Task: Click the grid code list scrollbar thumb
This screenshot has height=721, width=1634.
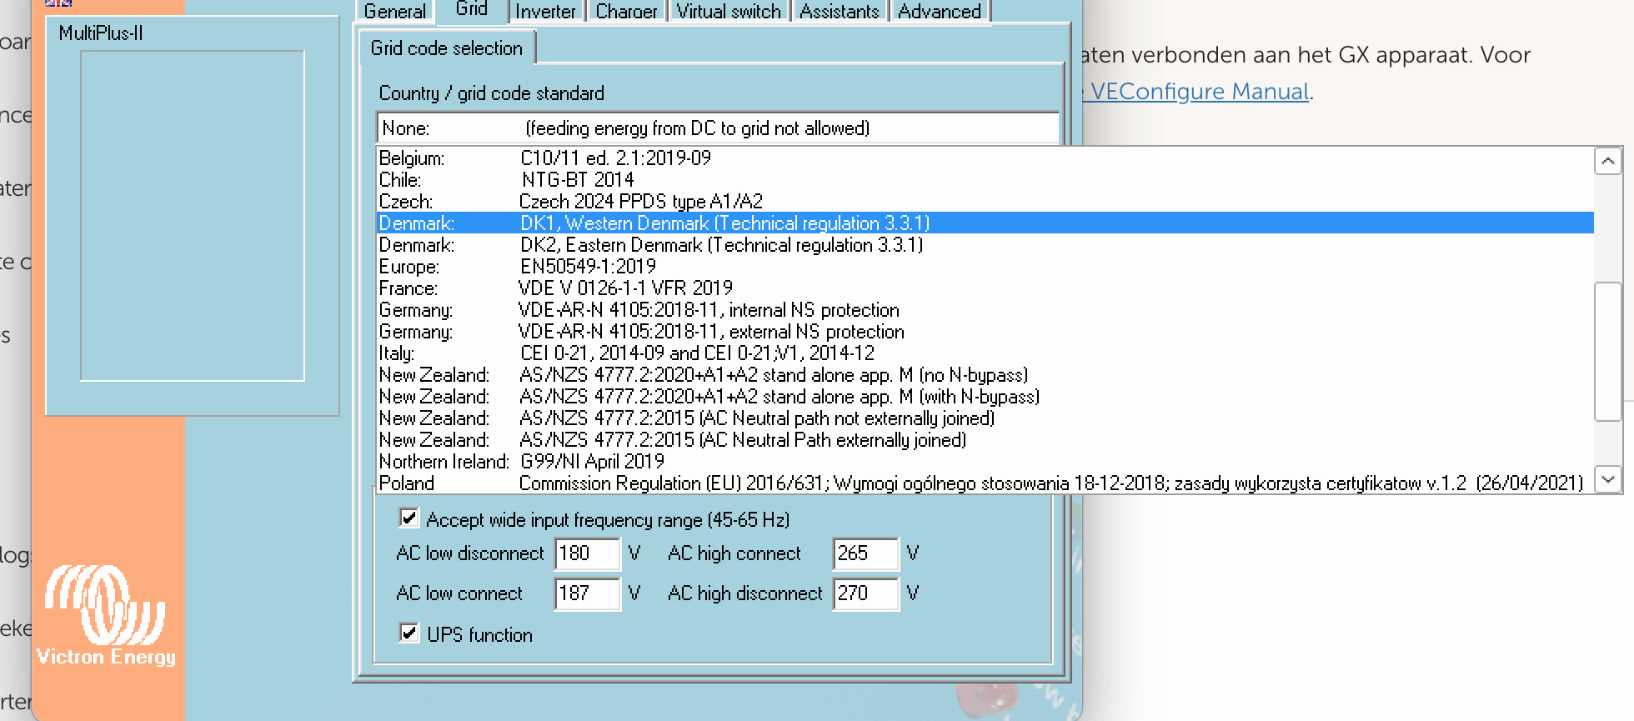Action: point(1607,352)
